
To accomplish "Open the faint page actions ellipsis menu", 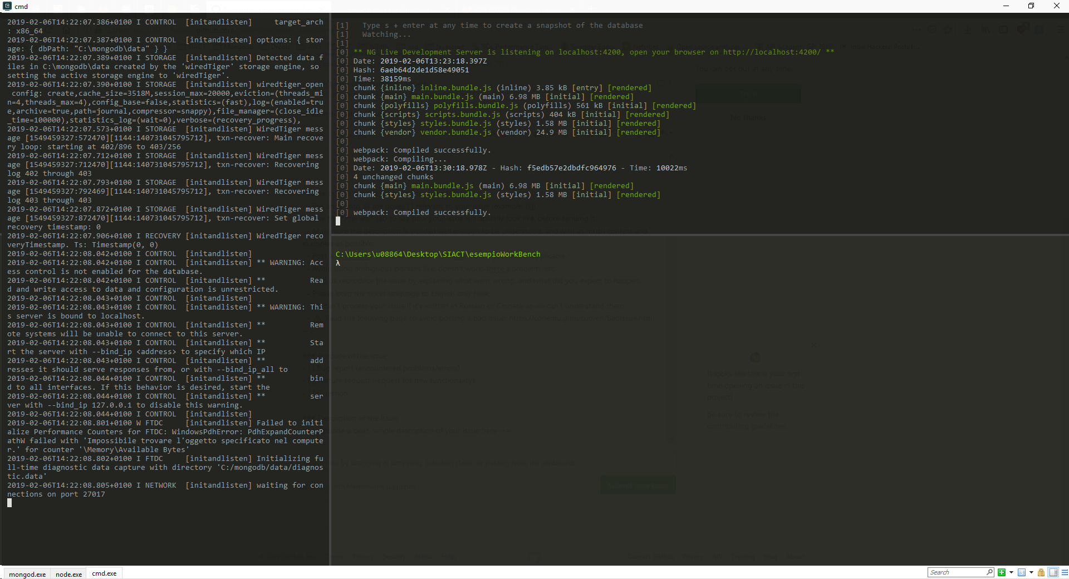I will (x=917, y=30).
